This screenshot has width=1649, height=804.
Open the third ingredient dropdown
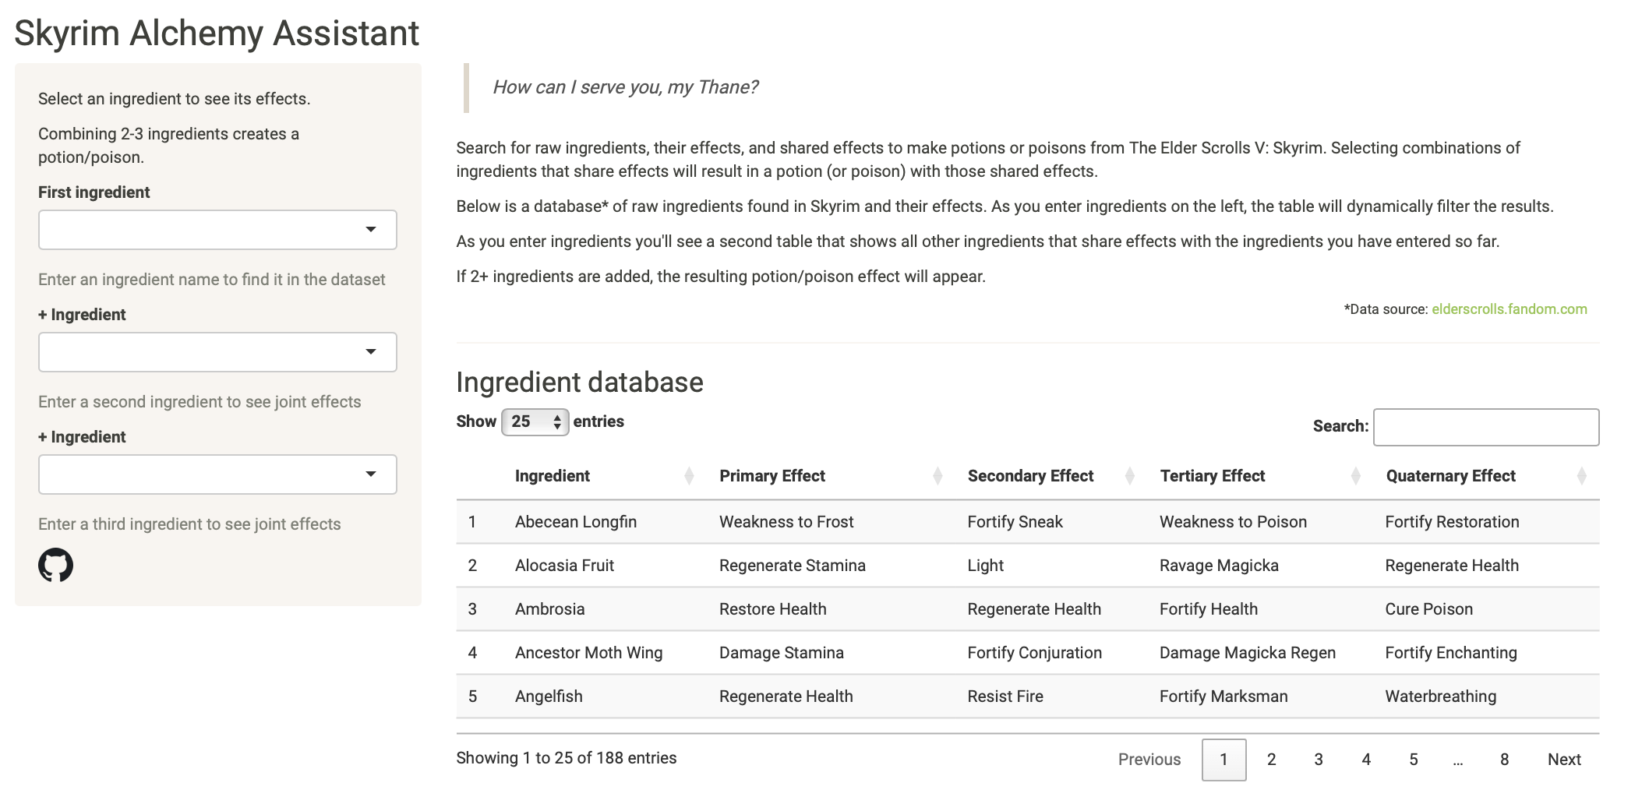click(x=217, y=474)
